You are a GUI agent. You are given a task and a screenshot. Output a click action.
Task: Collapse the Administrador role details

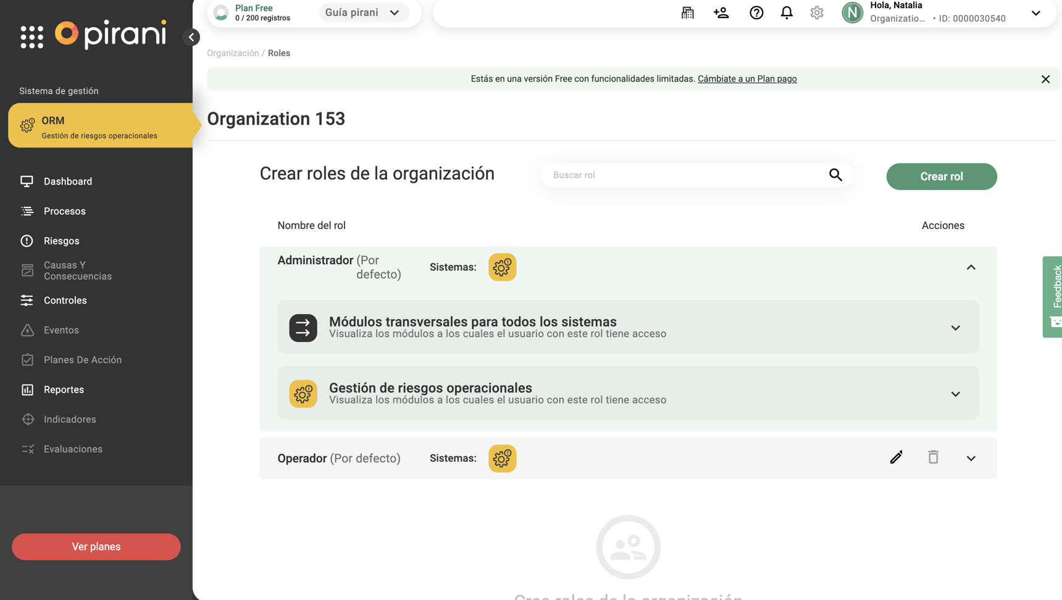tap(971, 267)
